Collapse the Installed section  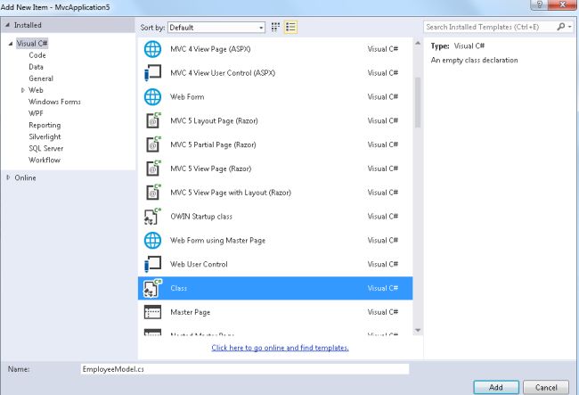tap(7, 25)
